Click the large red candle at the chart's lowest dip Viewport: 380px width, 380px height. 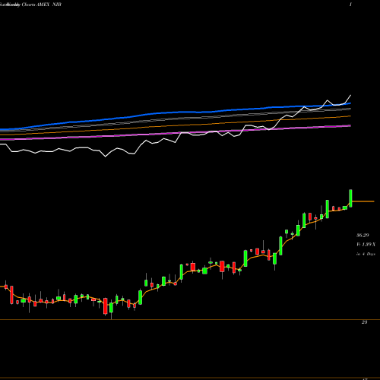pos(106,306)
